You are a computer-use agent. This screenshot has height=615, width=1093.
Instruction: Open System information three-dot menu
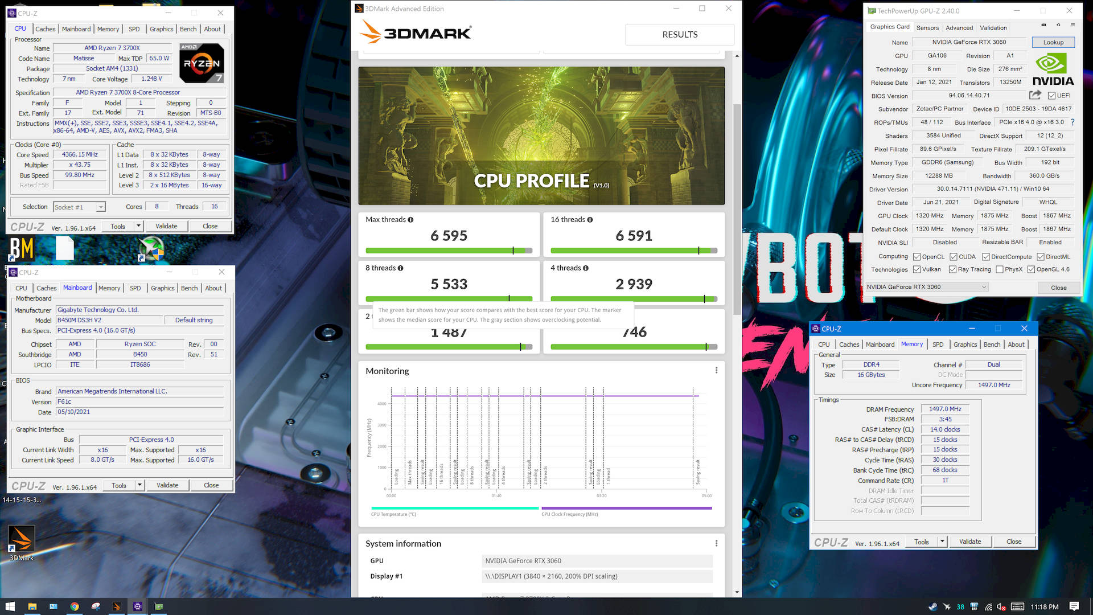click(x=716, y=543)
